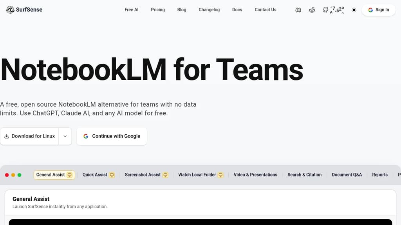Open the Blog link
The image size is (401, 225).
coord(182,10)
